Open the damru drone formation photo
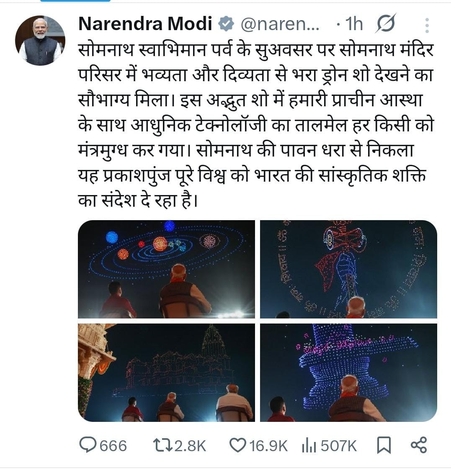 [348, 269]
